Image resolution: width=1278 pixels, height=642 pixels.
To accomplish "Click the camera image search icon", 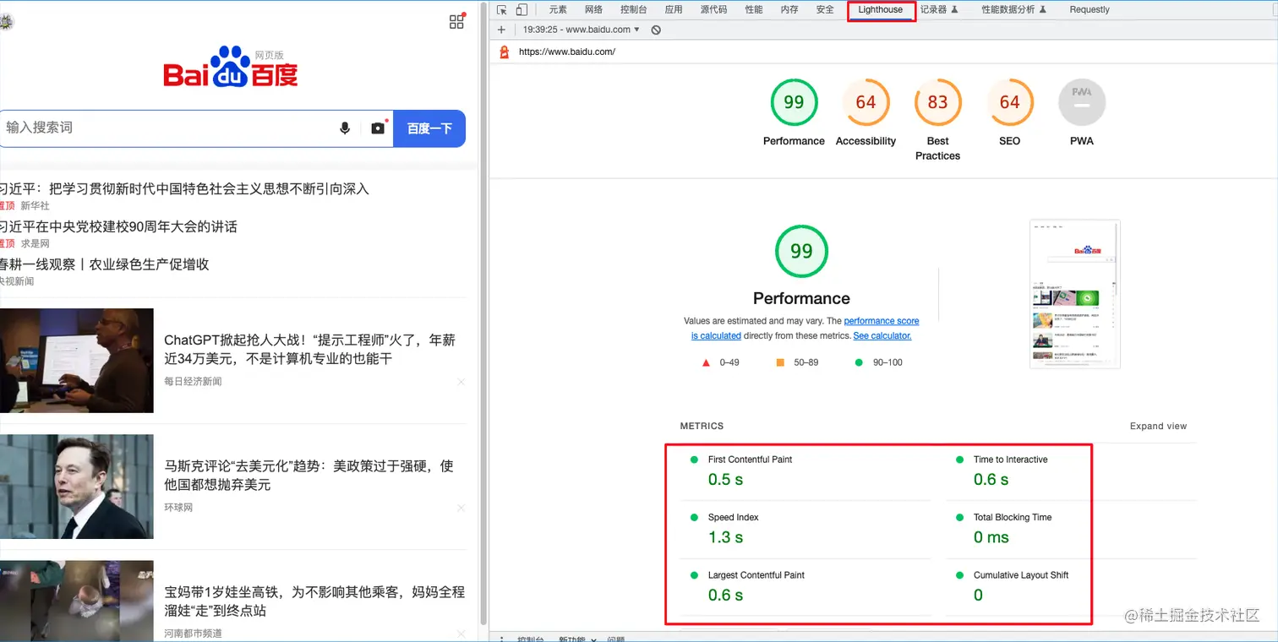I will click(x=378, y=128).
